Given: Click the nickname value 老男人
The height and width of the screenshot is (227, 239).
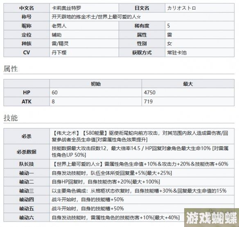Looking at the screenshot, I should click(59, 26).
